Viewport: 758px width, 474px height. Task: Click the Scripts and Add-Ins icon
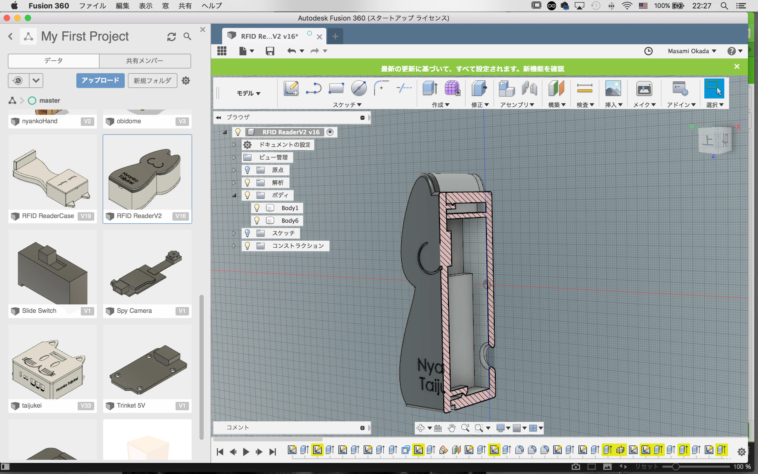click(x=680, y=88)
